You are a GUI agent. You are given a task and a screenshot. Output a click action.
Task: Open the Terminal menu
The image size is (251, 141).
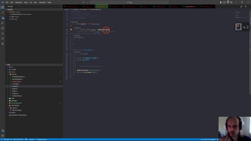tap(42, 2)
